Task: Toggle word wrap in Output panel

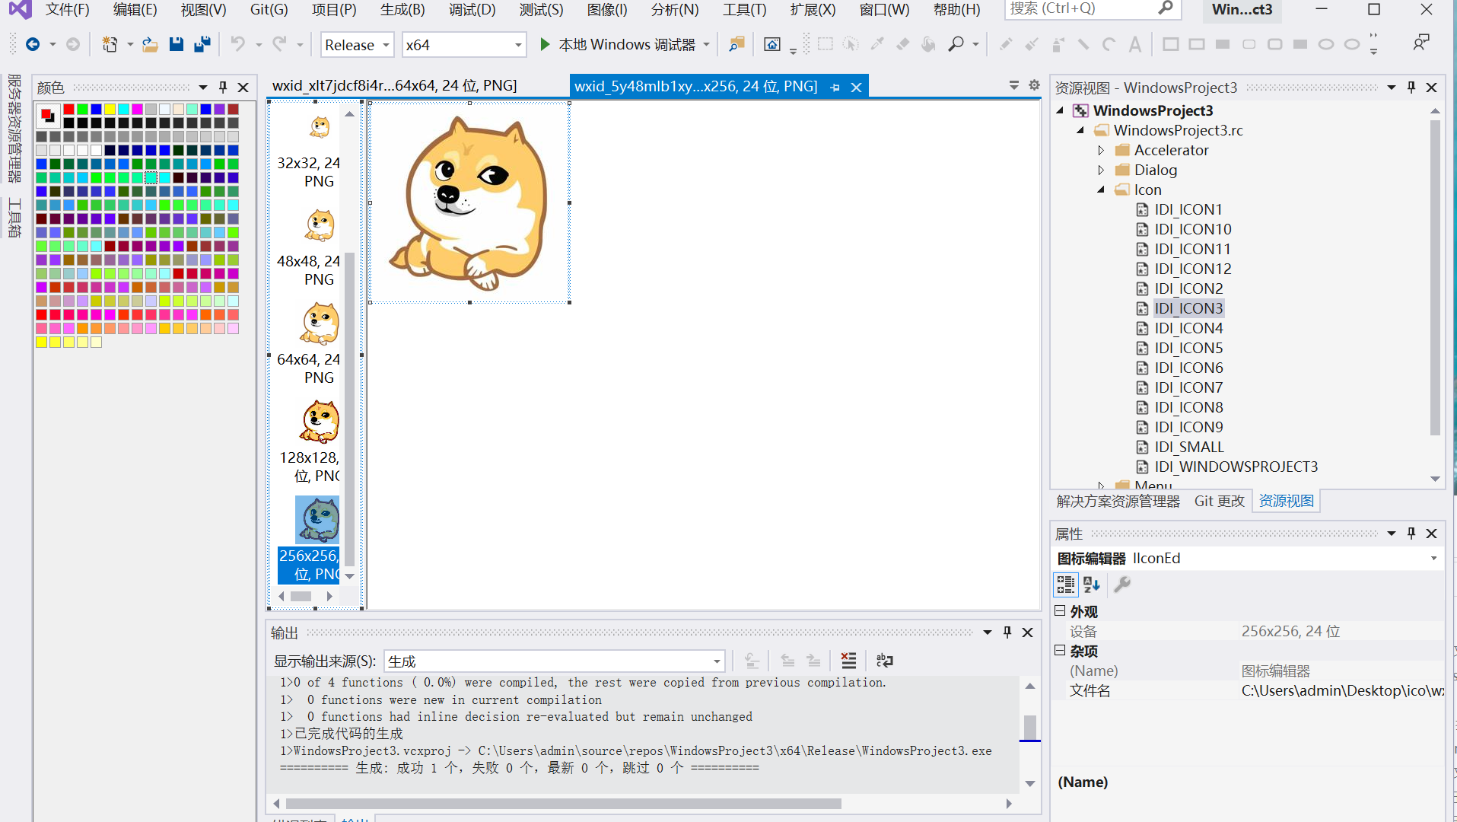Action: (x=884, y=661)
